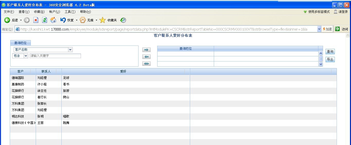
Task: Click the 查询 search button
Action: pyautogui.click(x=330, y=52)
